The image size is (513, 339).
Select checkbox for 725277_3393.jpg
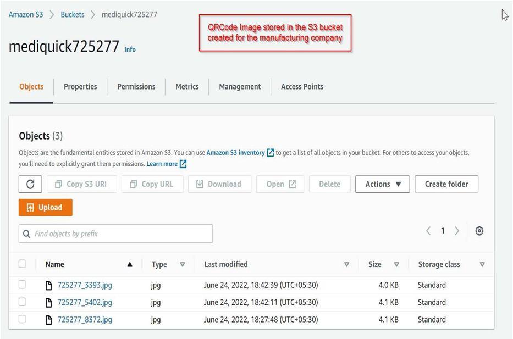(22, 285)
